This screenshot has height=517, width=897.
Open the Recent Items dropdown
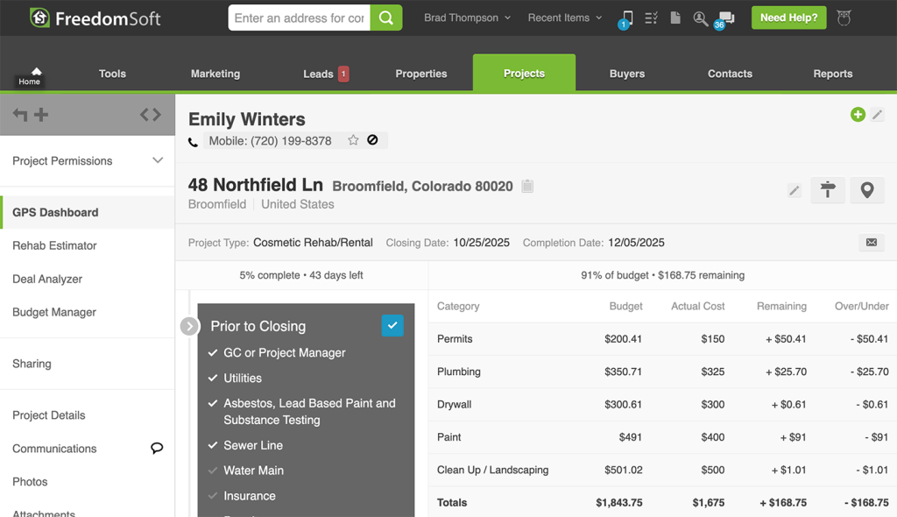[564, 18]
